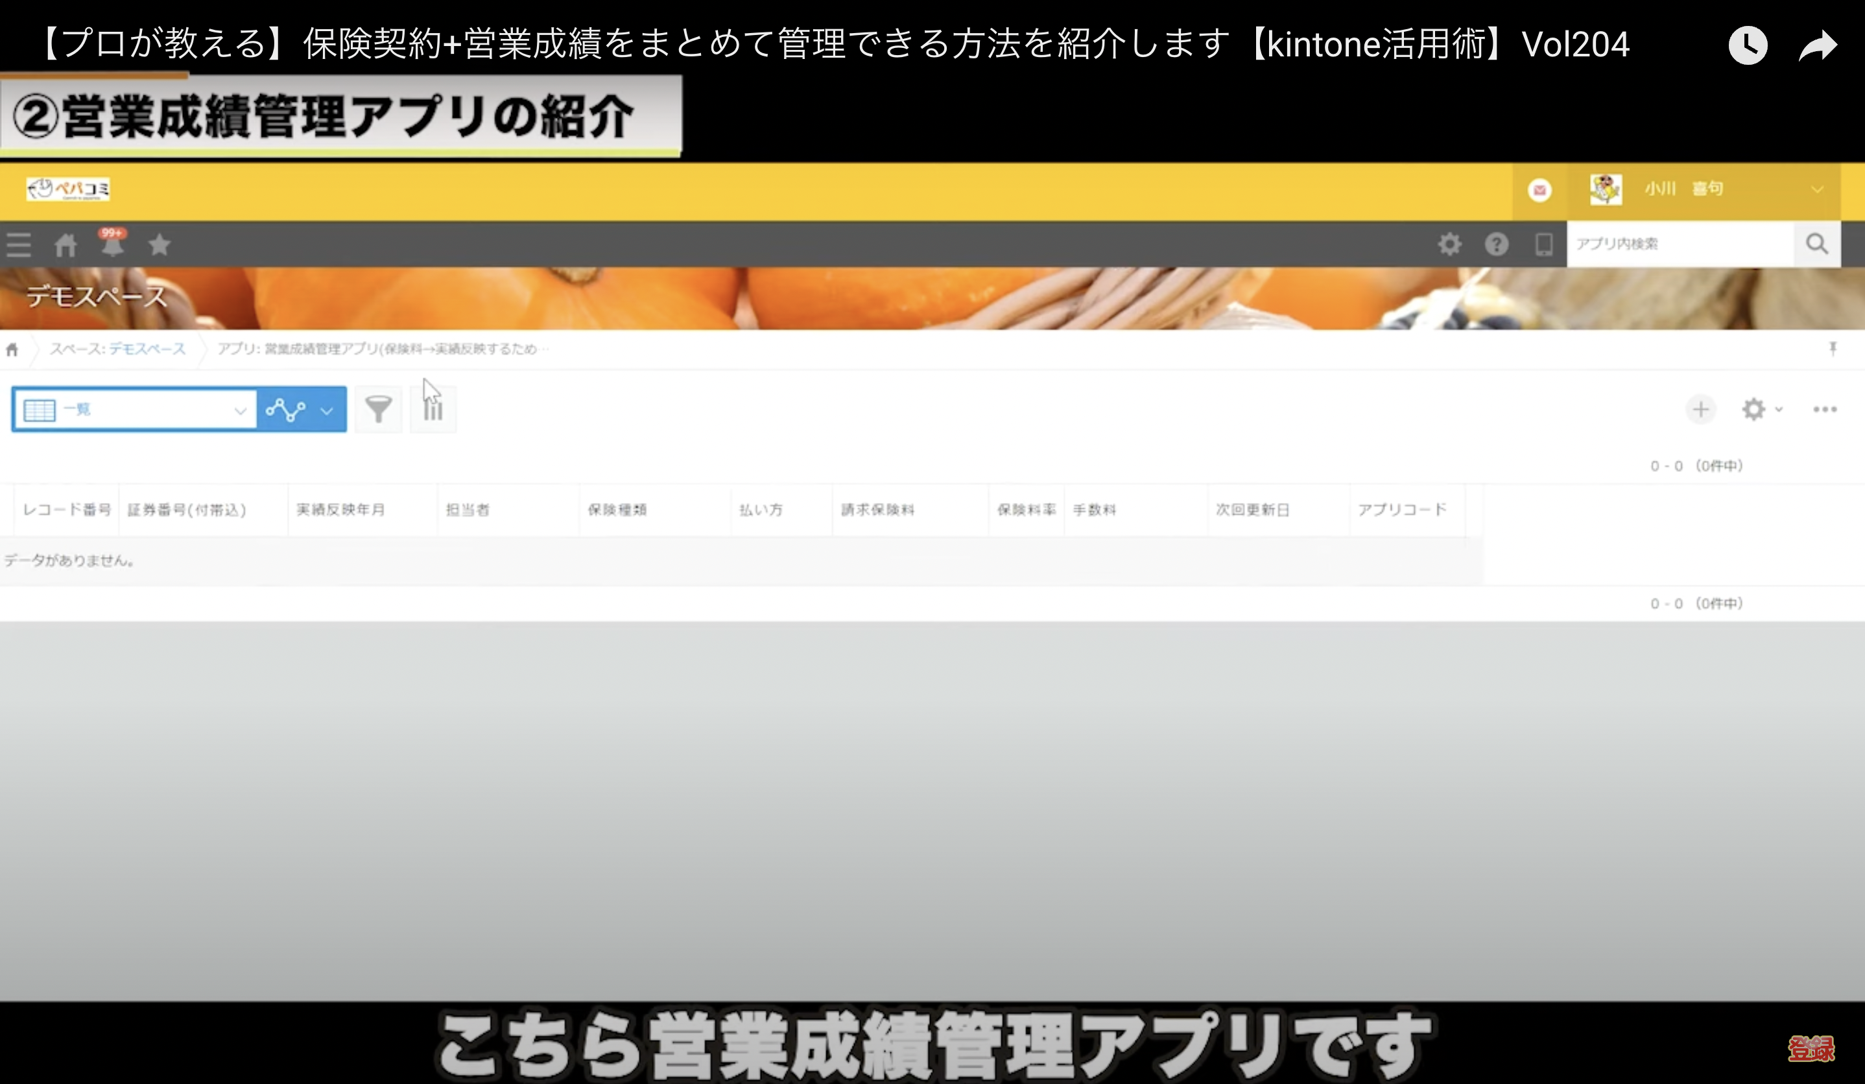This screenshot has width=1865, height=1084.
Task: Open the help question mark icon
Action: [1496, 244]
